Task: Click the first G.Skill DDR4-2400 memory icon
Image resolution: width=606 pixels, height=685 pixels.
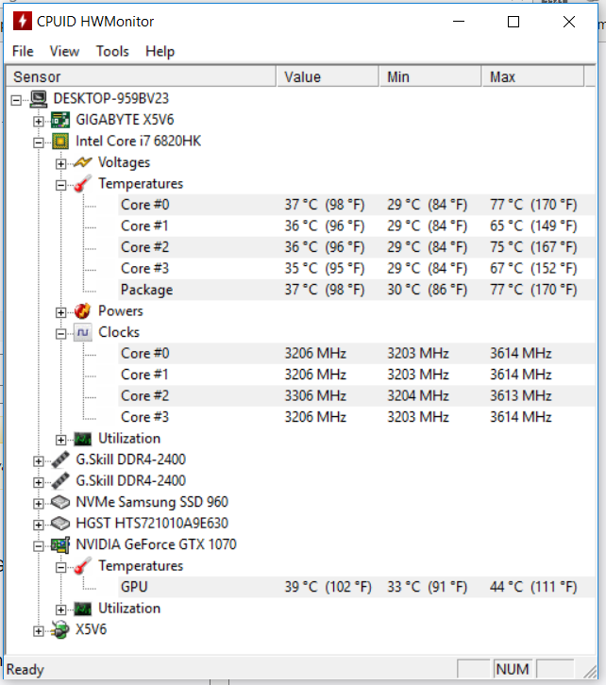Action: coord(60,459)
